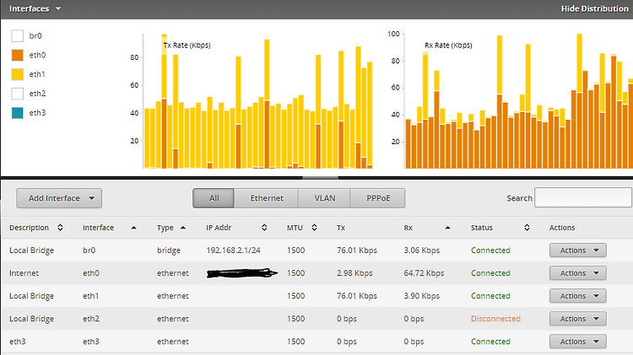Click the 3.90 Kbps Rx value

click(x=421, y=296)
